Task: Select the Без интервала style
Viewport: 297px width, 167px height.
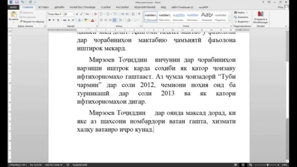Action: click(164, 17)
